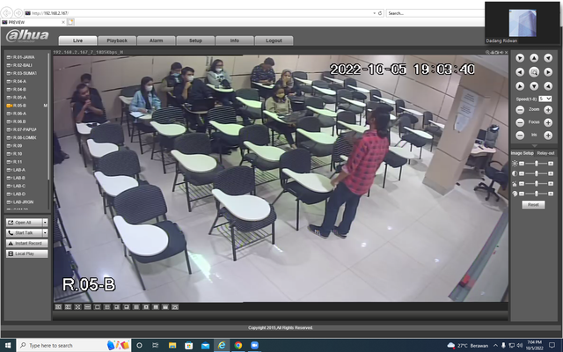Switch to the Relay-out tab
The height and width of the screenshot is (352, 563).
(545, 153)
